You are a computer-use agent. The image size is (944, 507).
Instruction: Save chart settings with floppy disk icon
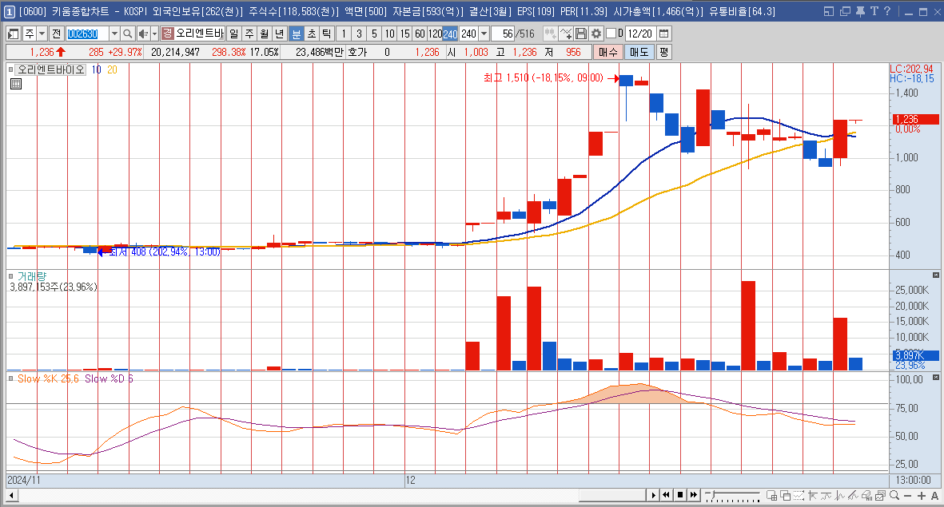[581, 34]
